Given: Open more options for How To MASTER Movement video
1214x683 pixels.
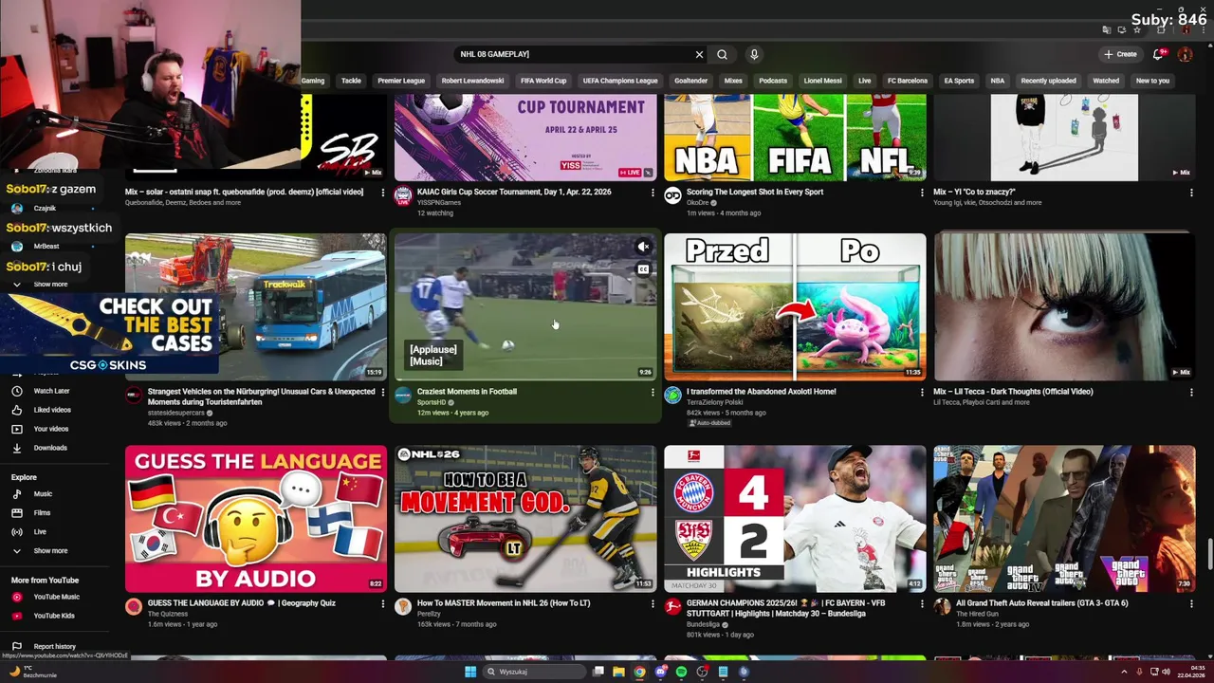Looking at the screenshot, I should pyautogui.click(x=653, y=603).
